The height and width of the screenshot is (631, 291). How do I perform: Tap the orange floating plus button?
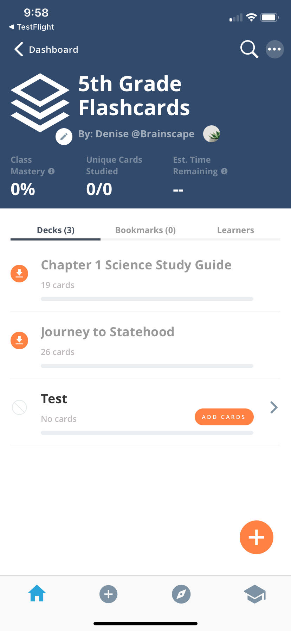(x=257, y=537)
